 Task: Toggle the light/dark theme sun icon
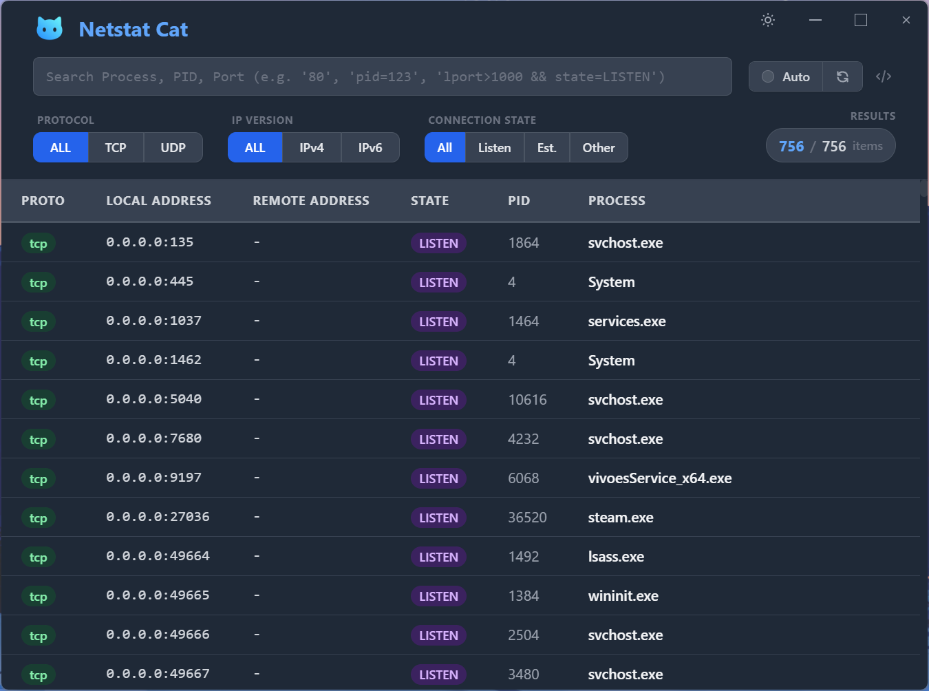[768, 20]
